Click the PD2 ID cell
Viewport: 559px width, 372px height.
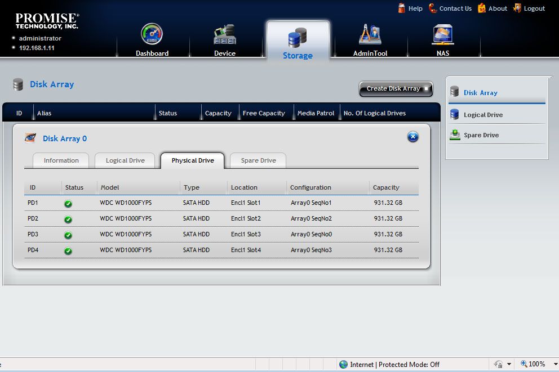[33, 218]
